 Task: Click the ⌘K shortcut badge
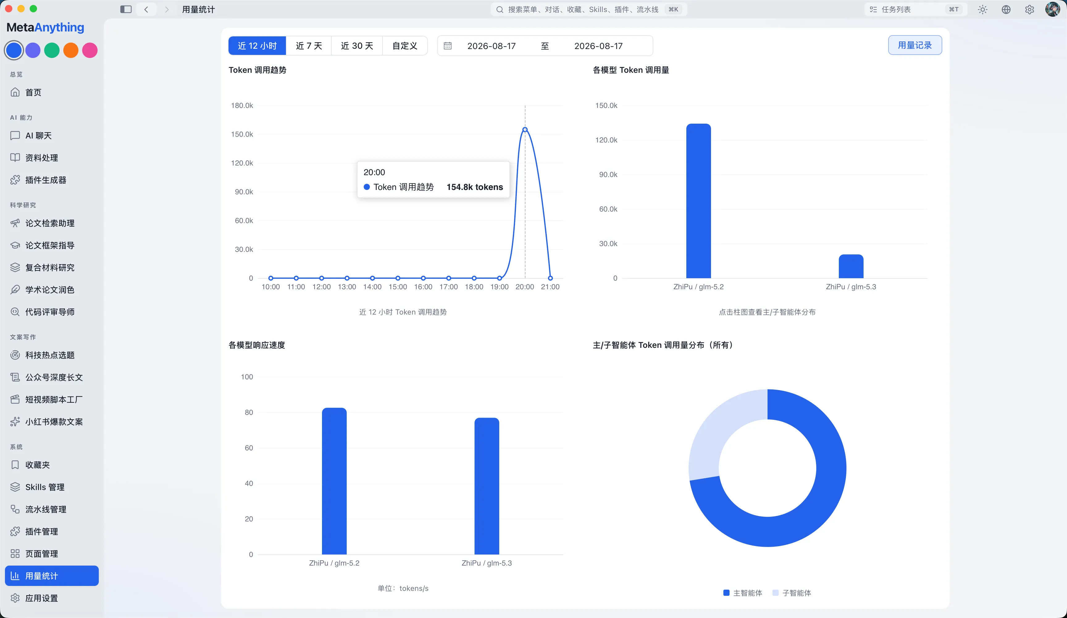[x=674, y=9]
